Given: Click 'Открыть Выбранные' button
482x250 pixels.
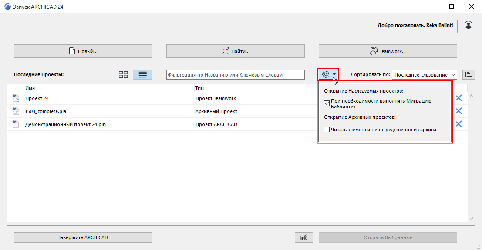Looking at the screenshot, I should pyautogui.click(x=388, y=237).
